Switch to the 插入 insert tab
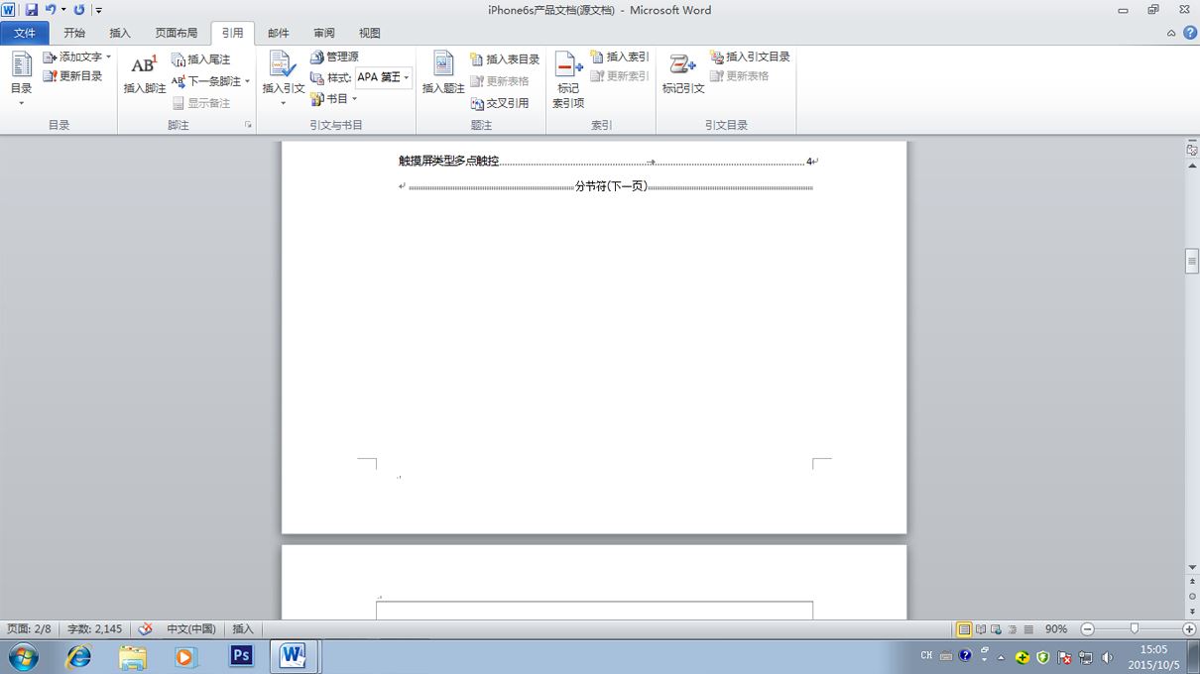 120,33
